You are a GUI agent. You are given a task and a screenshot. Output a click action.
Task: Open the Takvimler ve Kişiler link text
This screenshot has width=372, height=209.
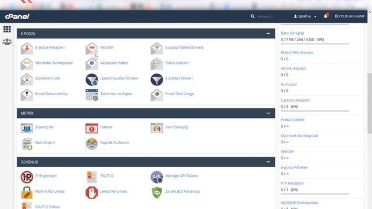[116, 94]
